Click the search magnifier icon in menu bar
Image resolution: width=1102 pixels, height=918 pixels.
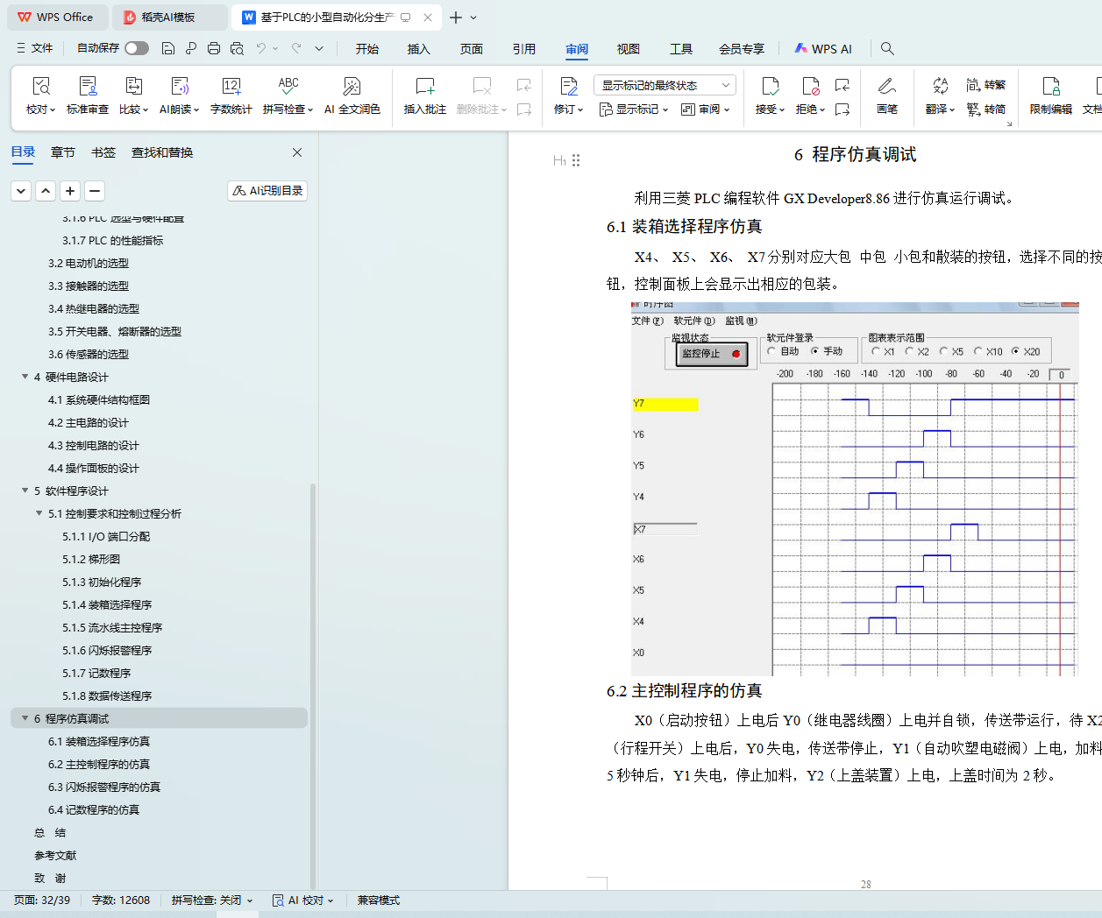887,49
